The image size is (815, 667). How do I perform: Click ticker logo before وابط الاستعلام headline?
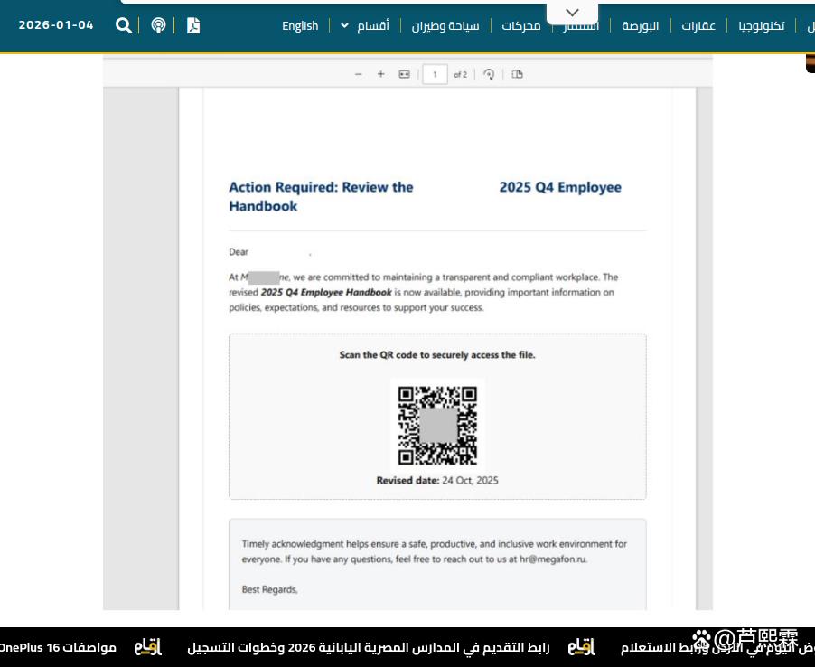coord(582,647)
